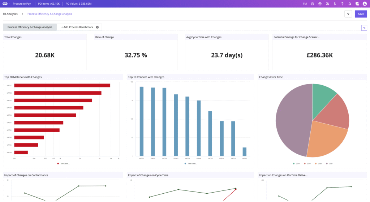This screenshot has height=202, width=370.
Task: Toggle the 2020 legend in Changes Over Time
Action: [317, 163]
